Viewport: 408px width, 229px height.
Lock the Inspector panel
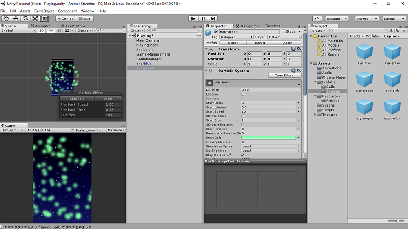[299, 26]
